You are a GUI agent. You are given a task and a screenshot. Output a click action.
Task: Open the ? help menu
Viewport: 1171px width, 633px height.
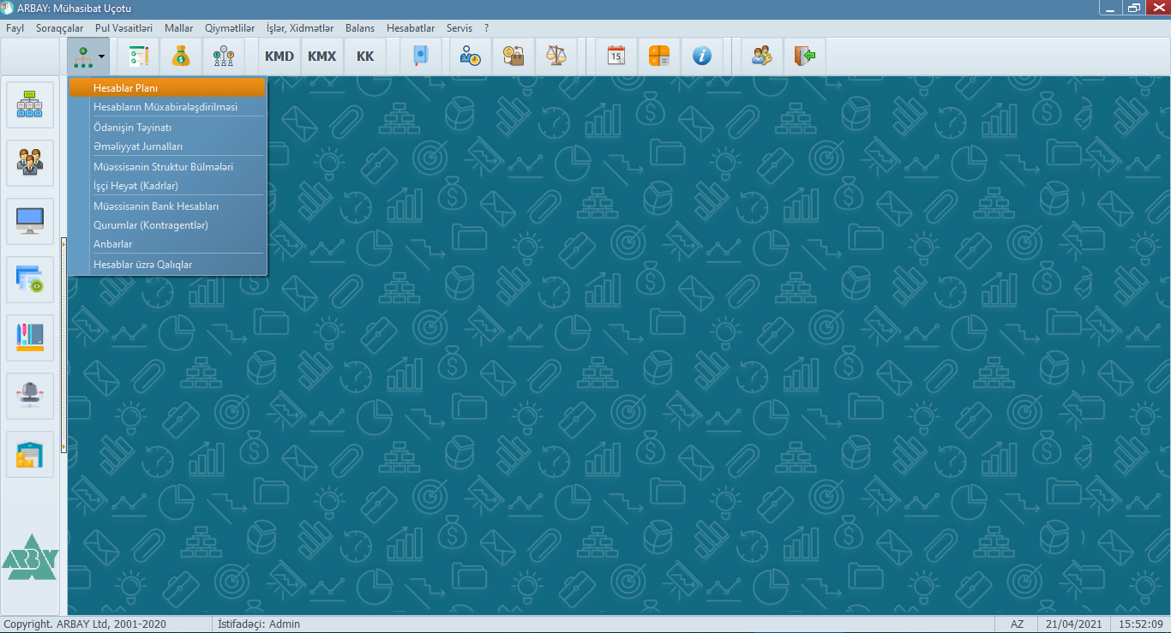pos(486,28)
